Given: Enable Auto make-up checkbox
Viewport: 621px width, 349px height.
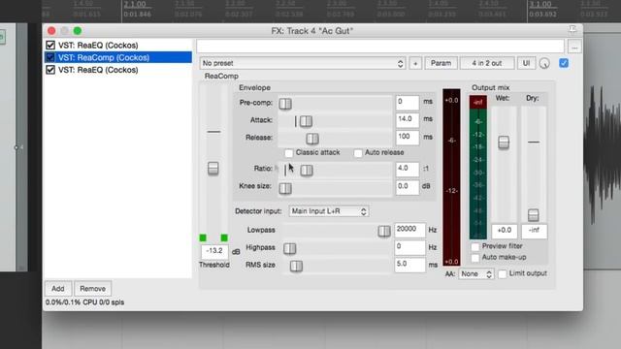Looking at the screenshot, I should pyautogui.click(x=475, y=258).
